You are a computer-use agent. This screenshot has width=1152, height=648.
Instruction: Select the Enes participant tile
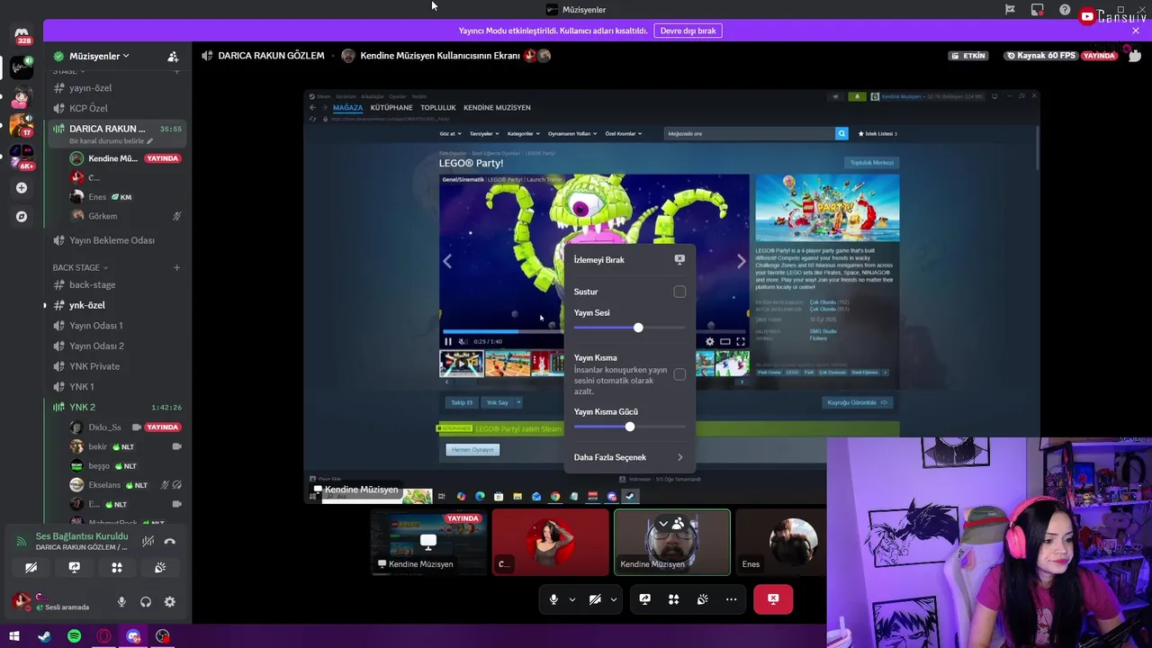click(x=781, y=543)
